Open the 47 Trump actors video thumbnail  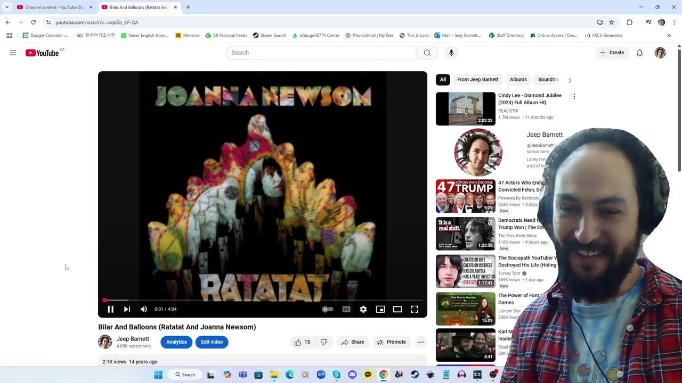[466, 196]
